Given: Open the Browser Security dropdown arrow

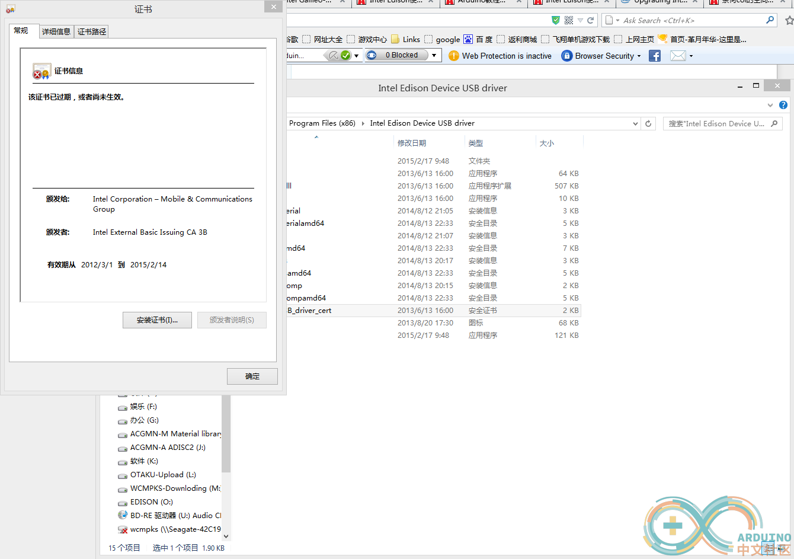Looking at the screenshot, I should point(639,56).
